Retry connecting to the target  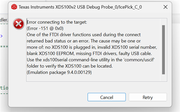pos(148,97)
